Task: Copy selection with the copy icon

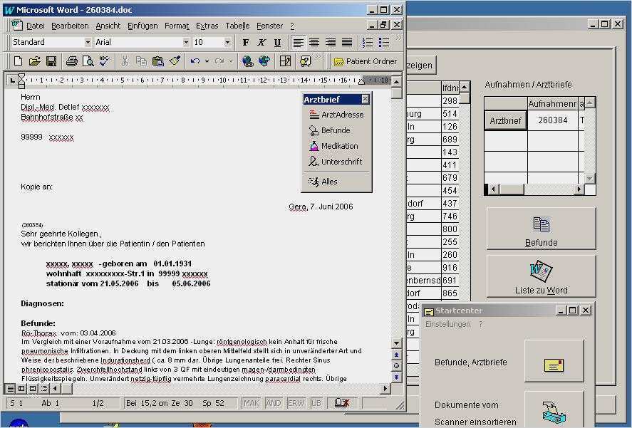Action: pyautogui.click(x=141, y=61)
